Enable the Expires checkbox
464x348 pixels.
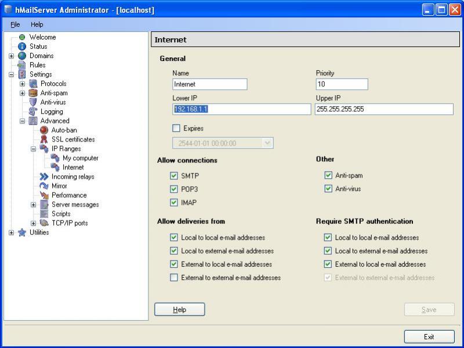point(176,128)
